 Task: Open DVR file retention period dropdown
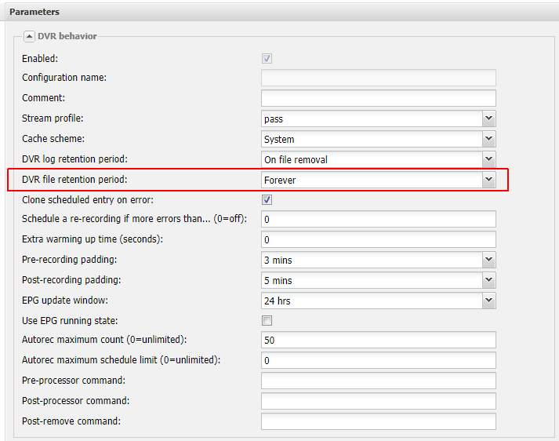click(x=488, y=180)
